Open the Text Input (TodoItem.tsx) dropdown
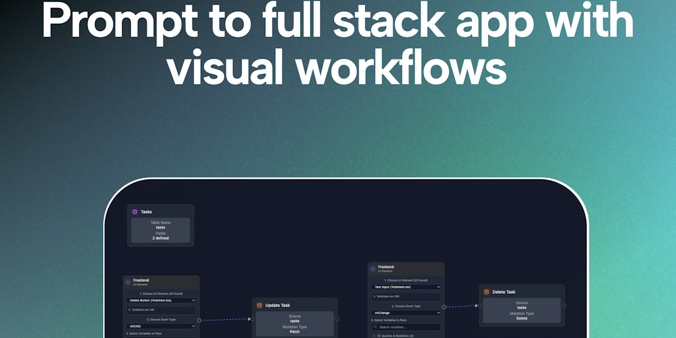Screen dimensions: 676x338 pos(405,287)
